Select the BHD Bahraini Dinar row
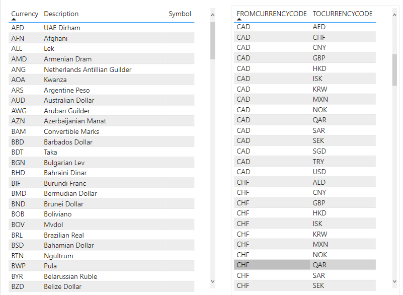Viewport: 403px width, 295px height. pyautogui.click(x=75, y=173)
